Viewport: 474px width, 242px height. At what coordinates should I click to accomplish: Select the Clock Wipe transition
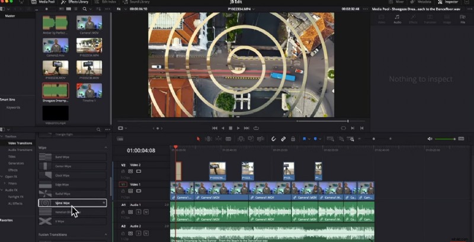pos(72,175)
